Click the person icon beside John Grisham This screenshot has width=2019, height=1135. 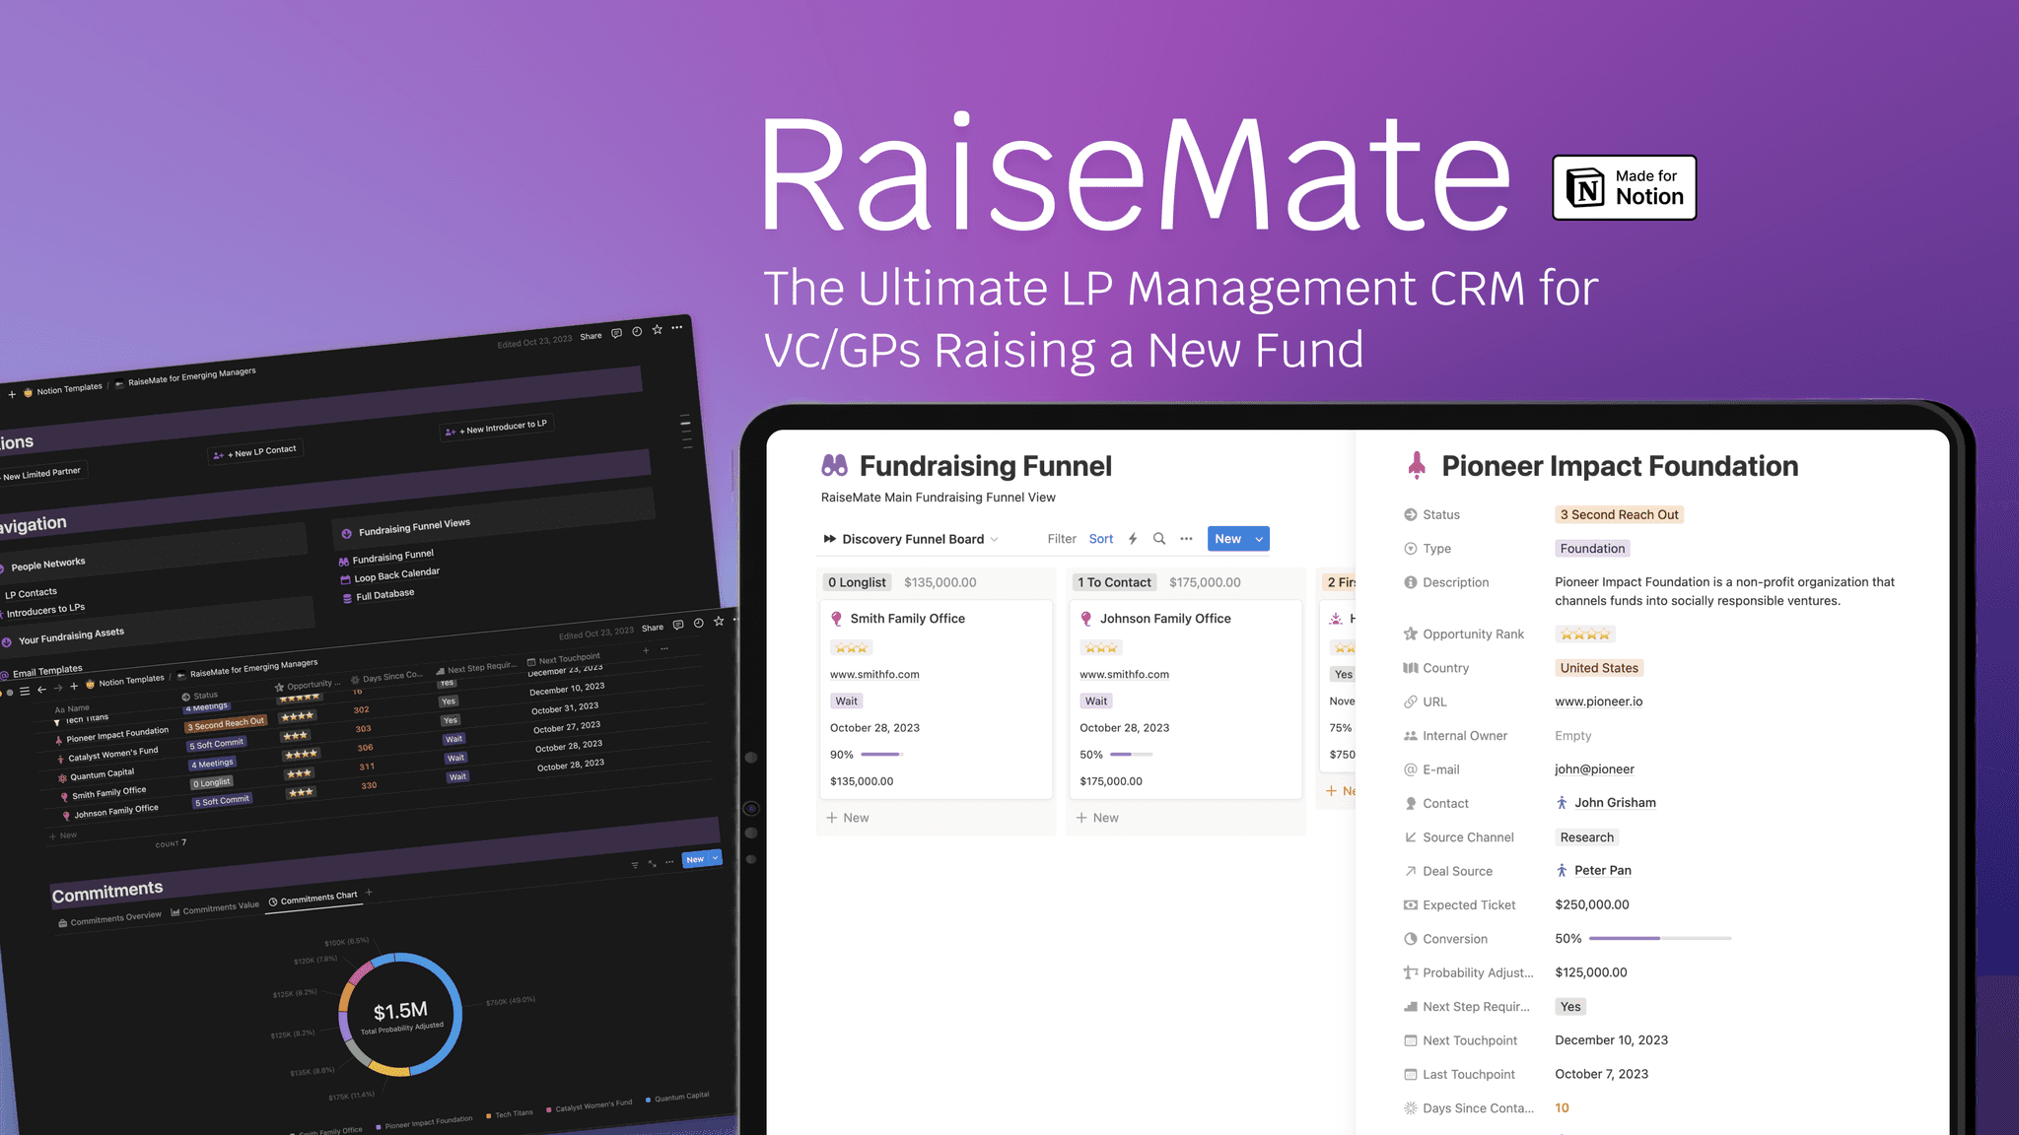1562,803
